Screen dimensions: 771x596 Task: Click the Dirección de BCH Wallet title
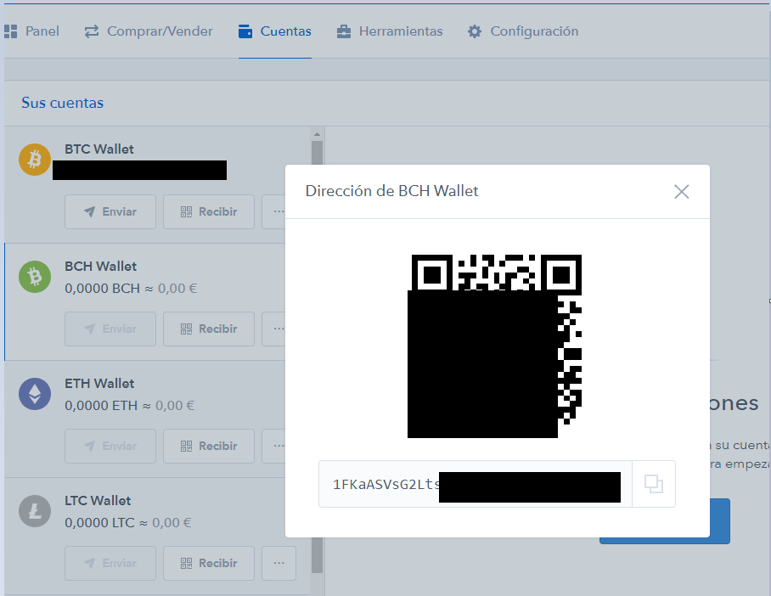(392, 191)
